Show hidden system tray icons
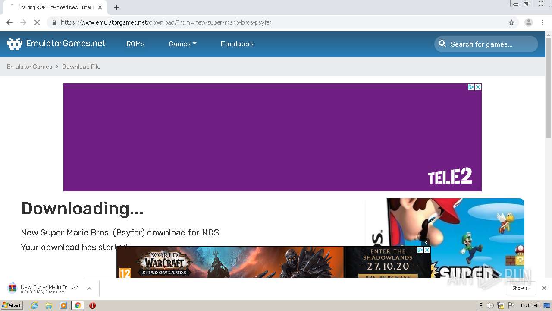The width and height of the screenshot is (552, 311). point(481,305)
